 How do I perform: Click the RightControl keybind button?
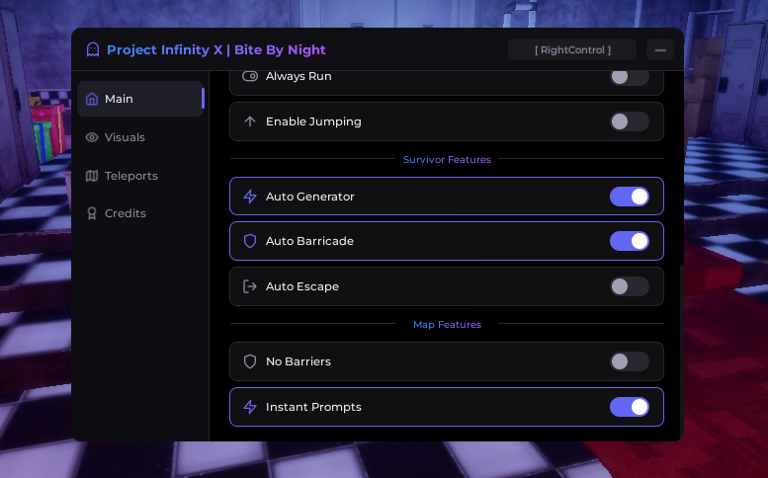(x=572, y=50)
